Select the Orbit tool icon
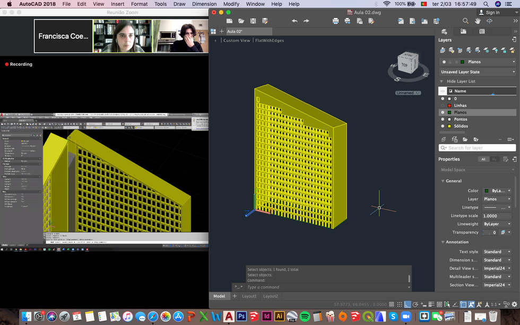Image resolution: width=520 pixels, height=325 pixels. coord(489,21)
